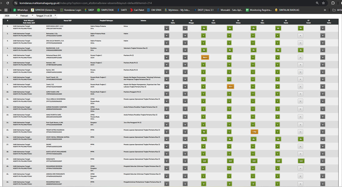
Task: Click Wiryawan Arif's green Monday attendance badge
Action: coord(204,28)
